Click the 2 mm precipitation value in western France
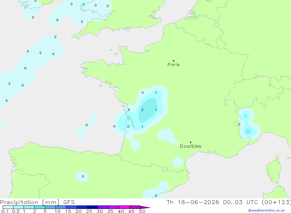 click(142, 110)
